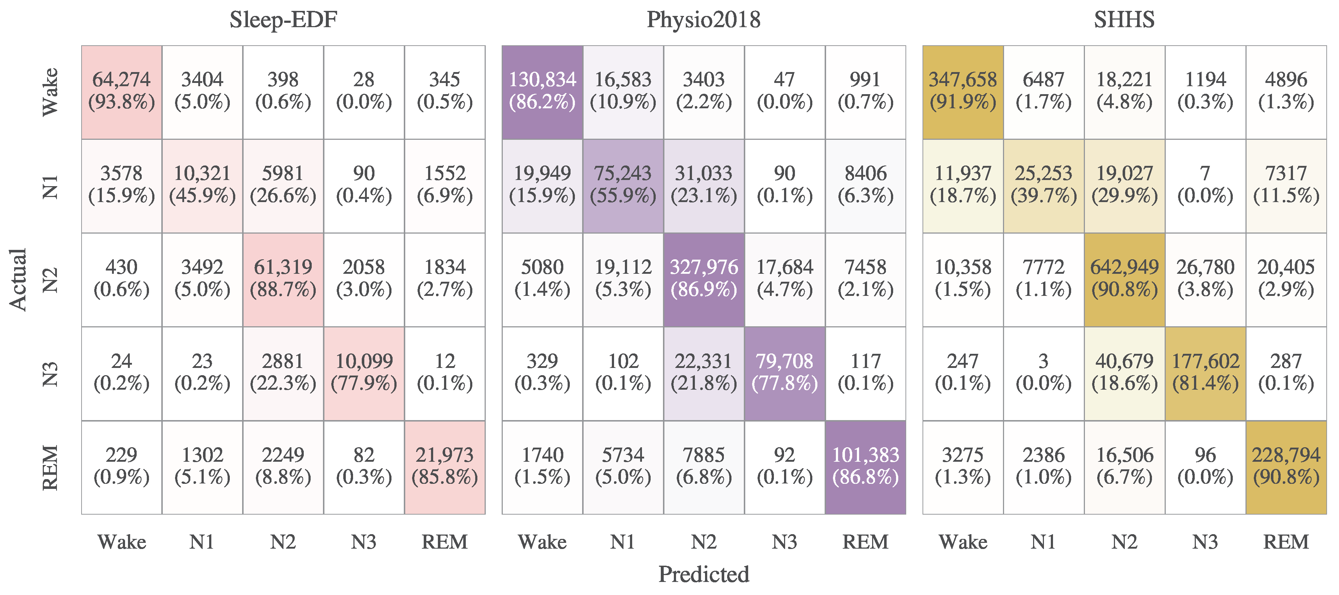
Task: Click the 'N3' column label under the SHHS matrix
Action: pos(1205,542)
